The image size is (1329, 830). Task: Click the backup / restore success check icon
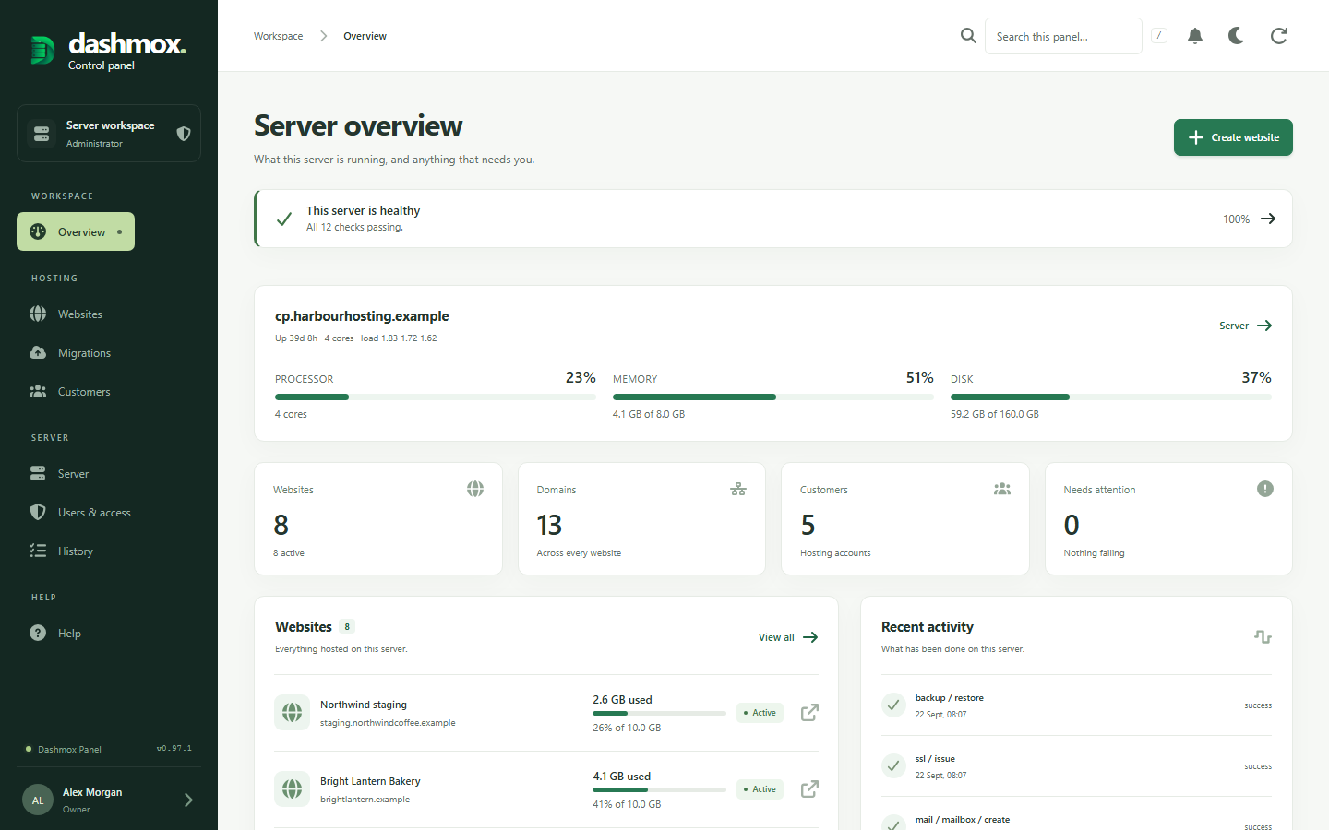[x=893, y=705]
